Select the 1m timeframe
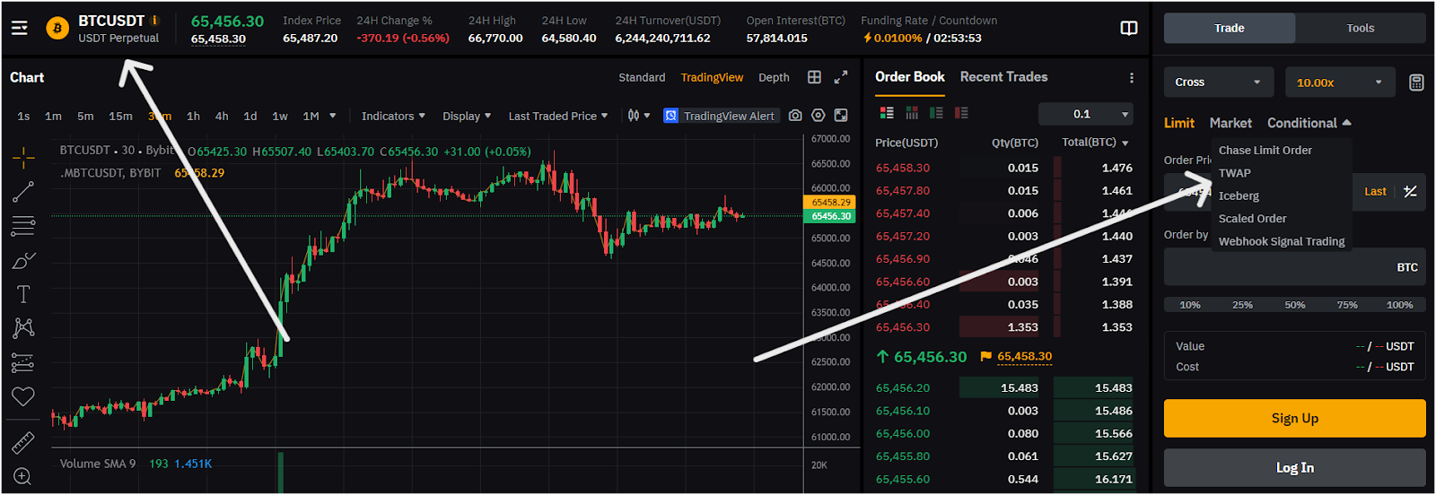1436x495 pixels. (53, 116)
